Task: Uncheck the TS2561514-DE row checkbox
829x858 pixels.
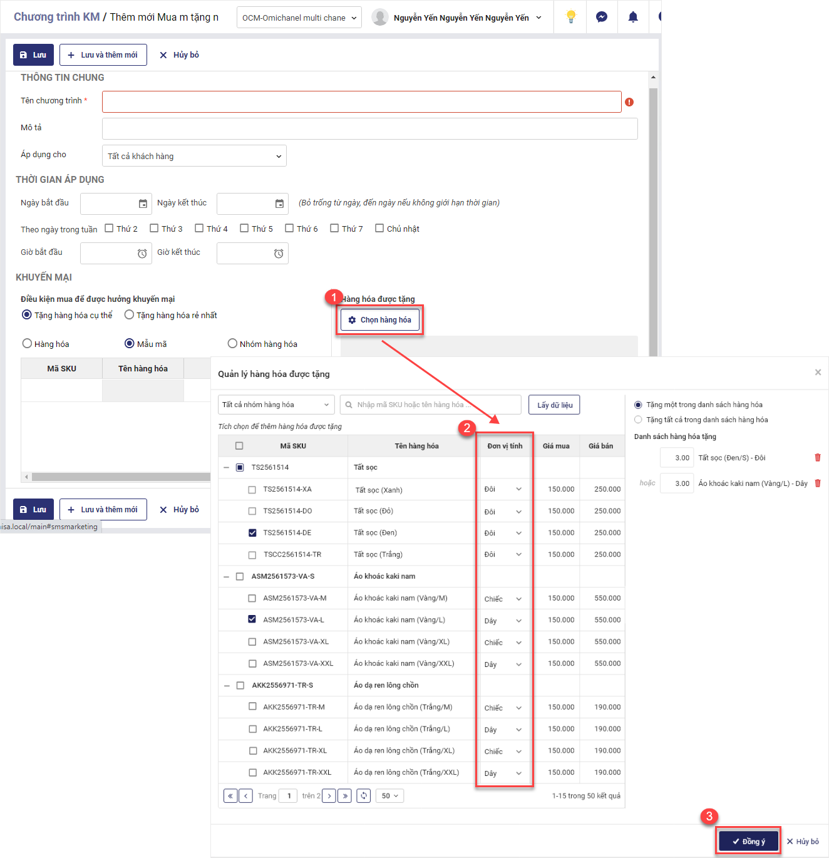Action: pyautogui.click(x=252, y=533)
